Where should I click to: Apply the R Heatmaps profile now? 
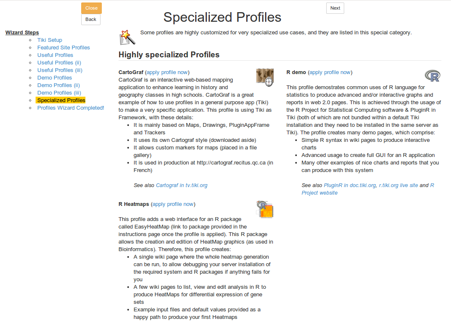pos(173,204)
